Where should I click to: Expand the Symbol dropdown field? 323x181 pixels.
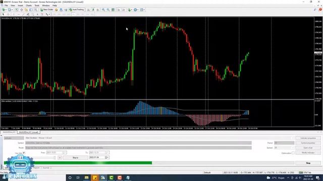138,143
